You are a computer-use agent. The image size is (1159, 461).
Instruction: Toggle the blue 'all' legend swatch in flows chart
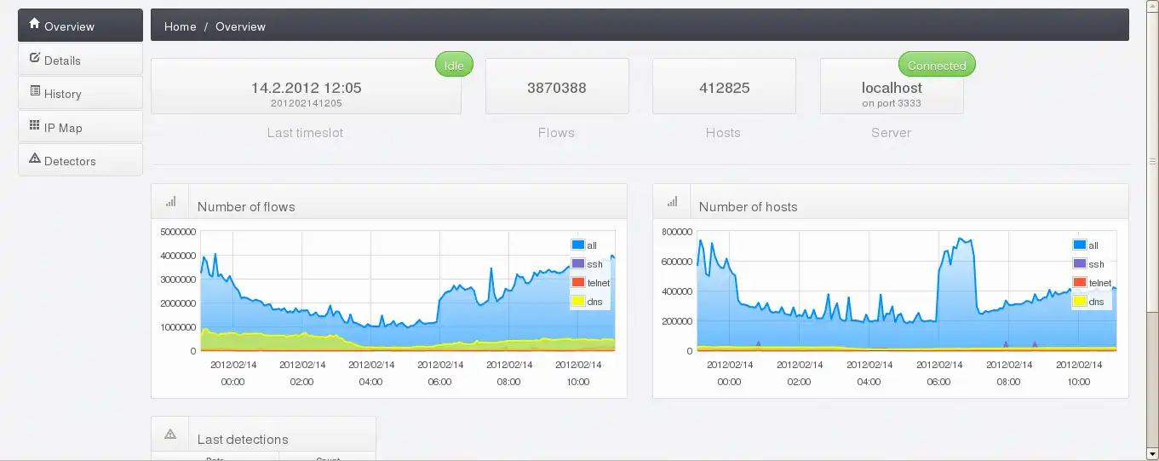pyautogui.click(x=578, y=245)
